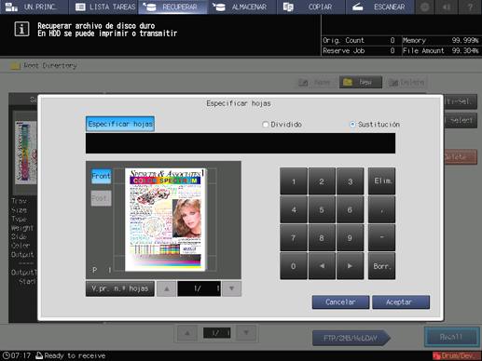Image resolution: width=482 pixels, height=361 pixels.
Task: Click the Aceptar button
Action: point(401,302)
